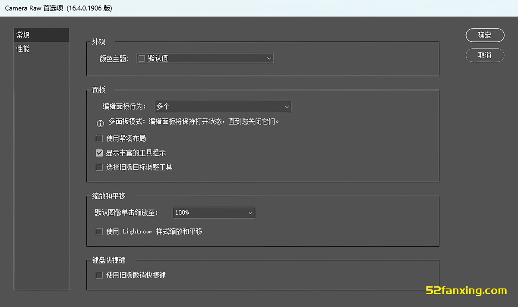This screenshot has height=307, width=518.
Task: Click the 颜色主题 label text
Action: (114, 59)
